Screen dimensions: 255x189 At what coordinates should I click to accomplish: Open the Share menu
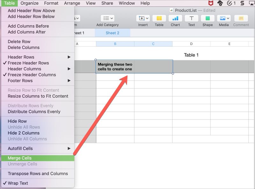[x=107, y=3]
